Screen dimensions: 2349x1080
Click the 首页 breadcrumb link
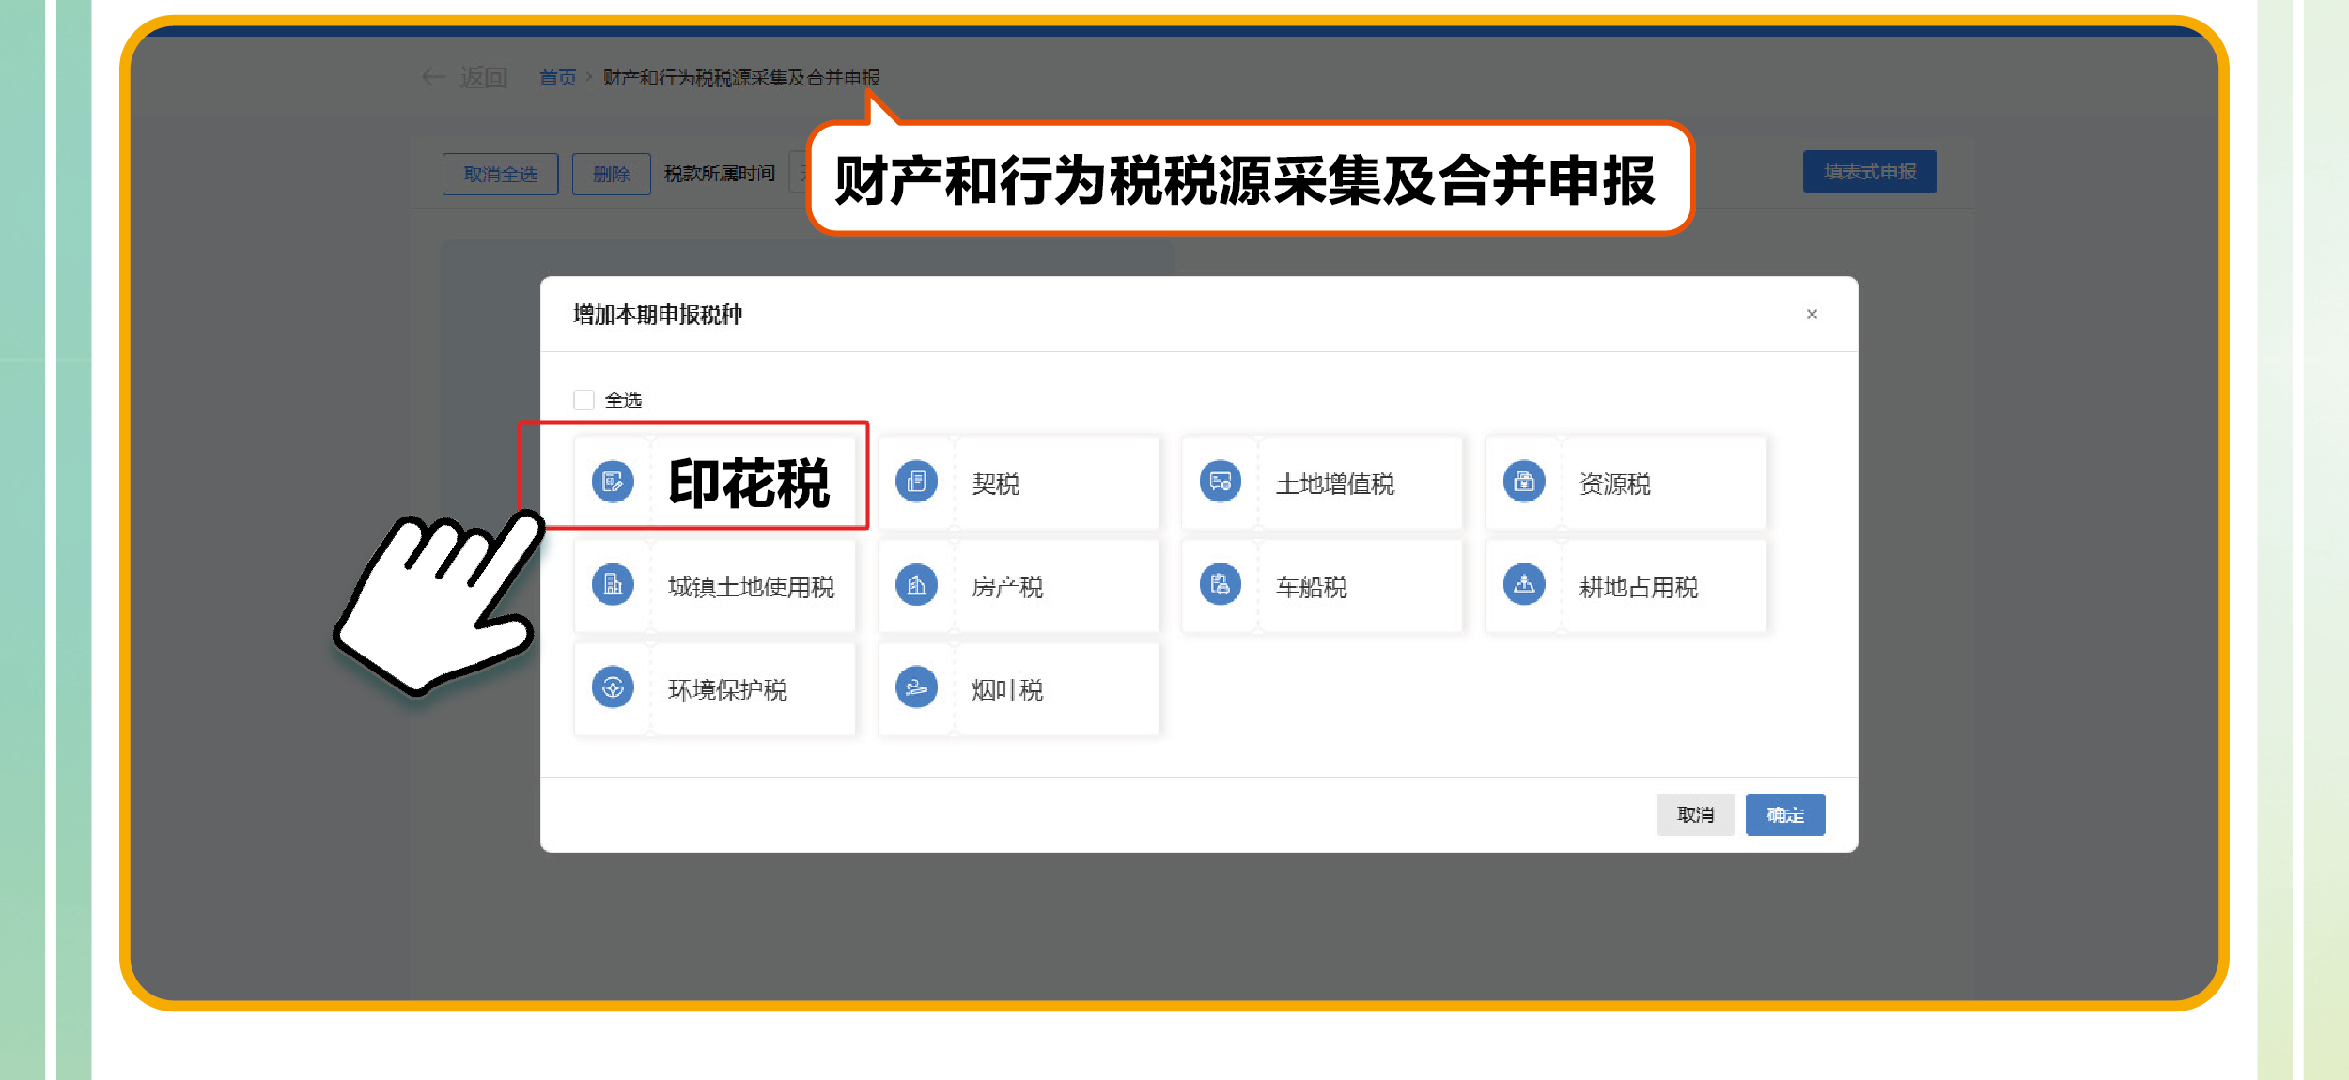pyautogui.click(x=557, y=77)
